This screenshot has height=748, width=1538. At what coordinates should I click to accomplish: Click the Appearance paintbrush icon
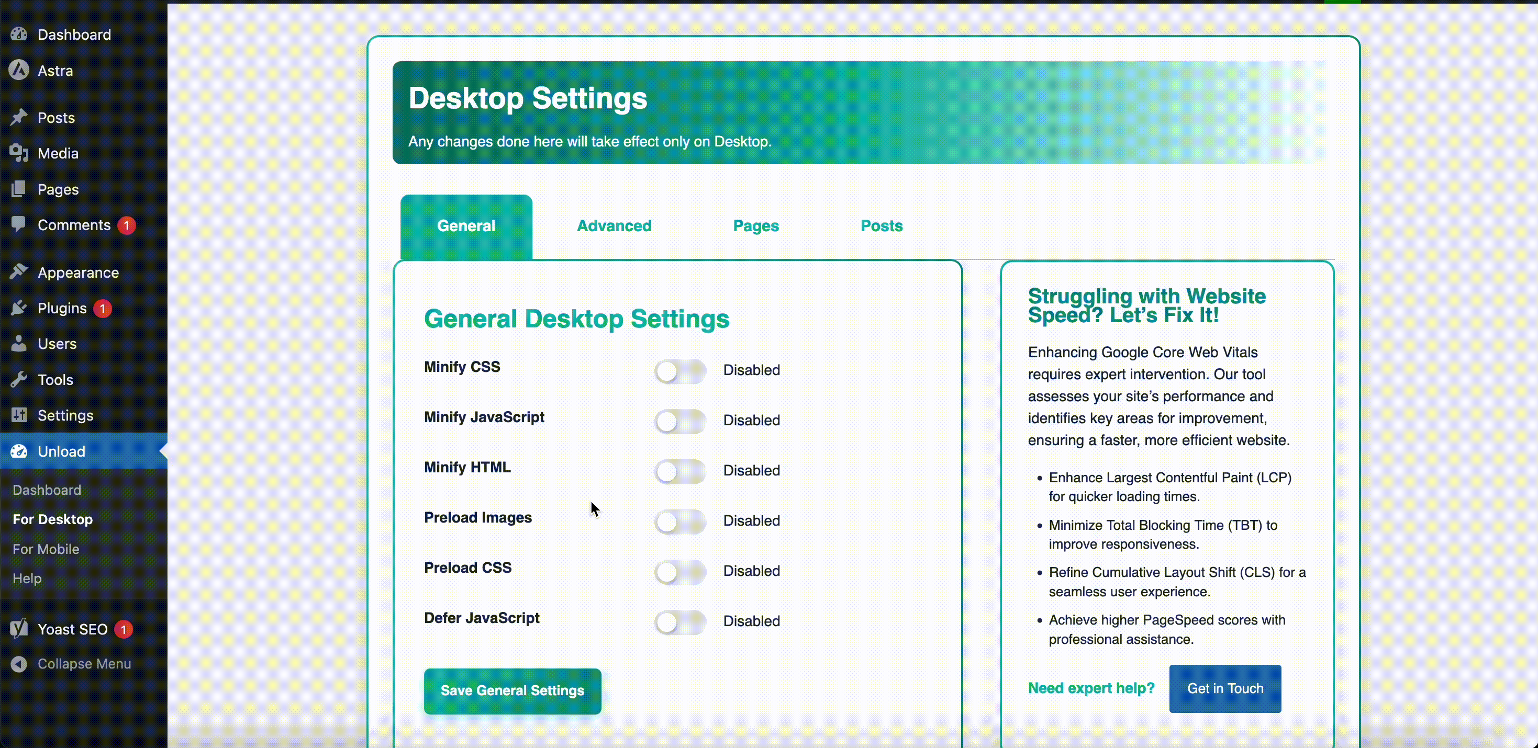pyautogui.click(x=19, y=272)
